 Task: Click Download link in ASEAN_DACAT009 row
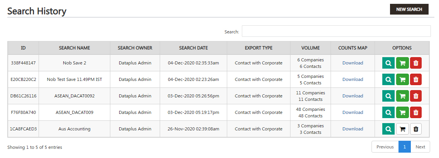(x=353, y=112)
